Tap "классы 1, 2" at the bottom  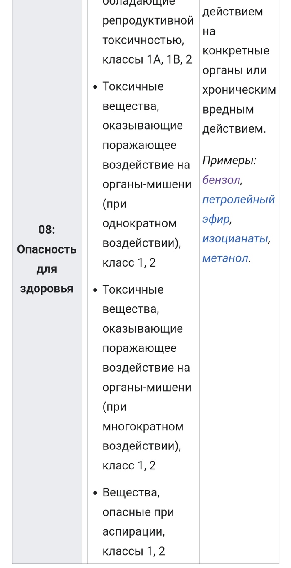point(133,551)
